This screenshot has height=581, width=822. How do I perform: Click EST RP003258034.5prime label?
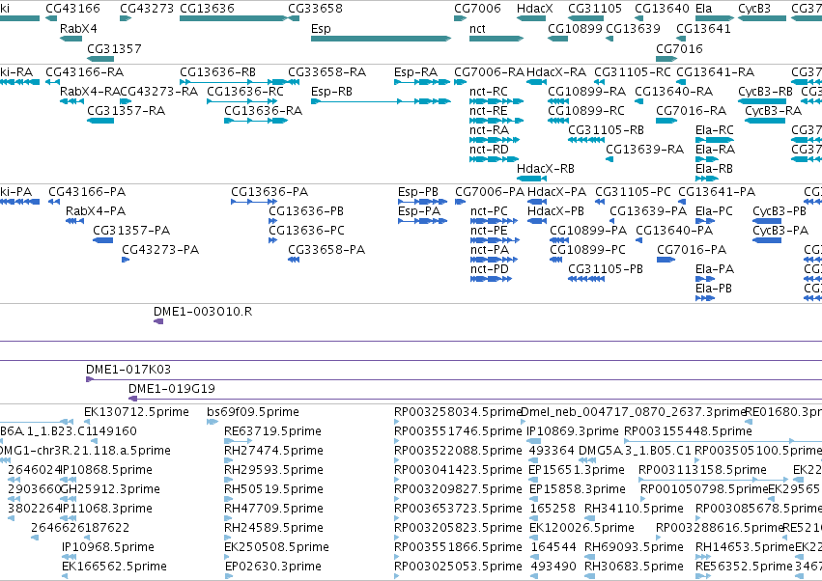pyautogui.click(x=458, y=412)
